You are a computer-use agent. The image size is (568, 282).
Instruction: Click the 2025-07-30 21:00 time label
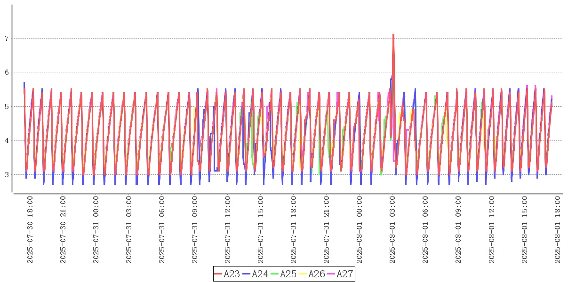point(63,230)
